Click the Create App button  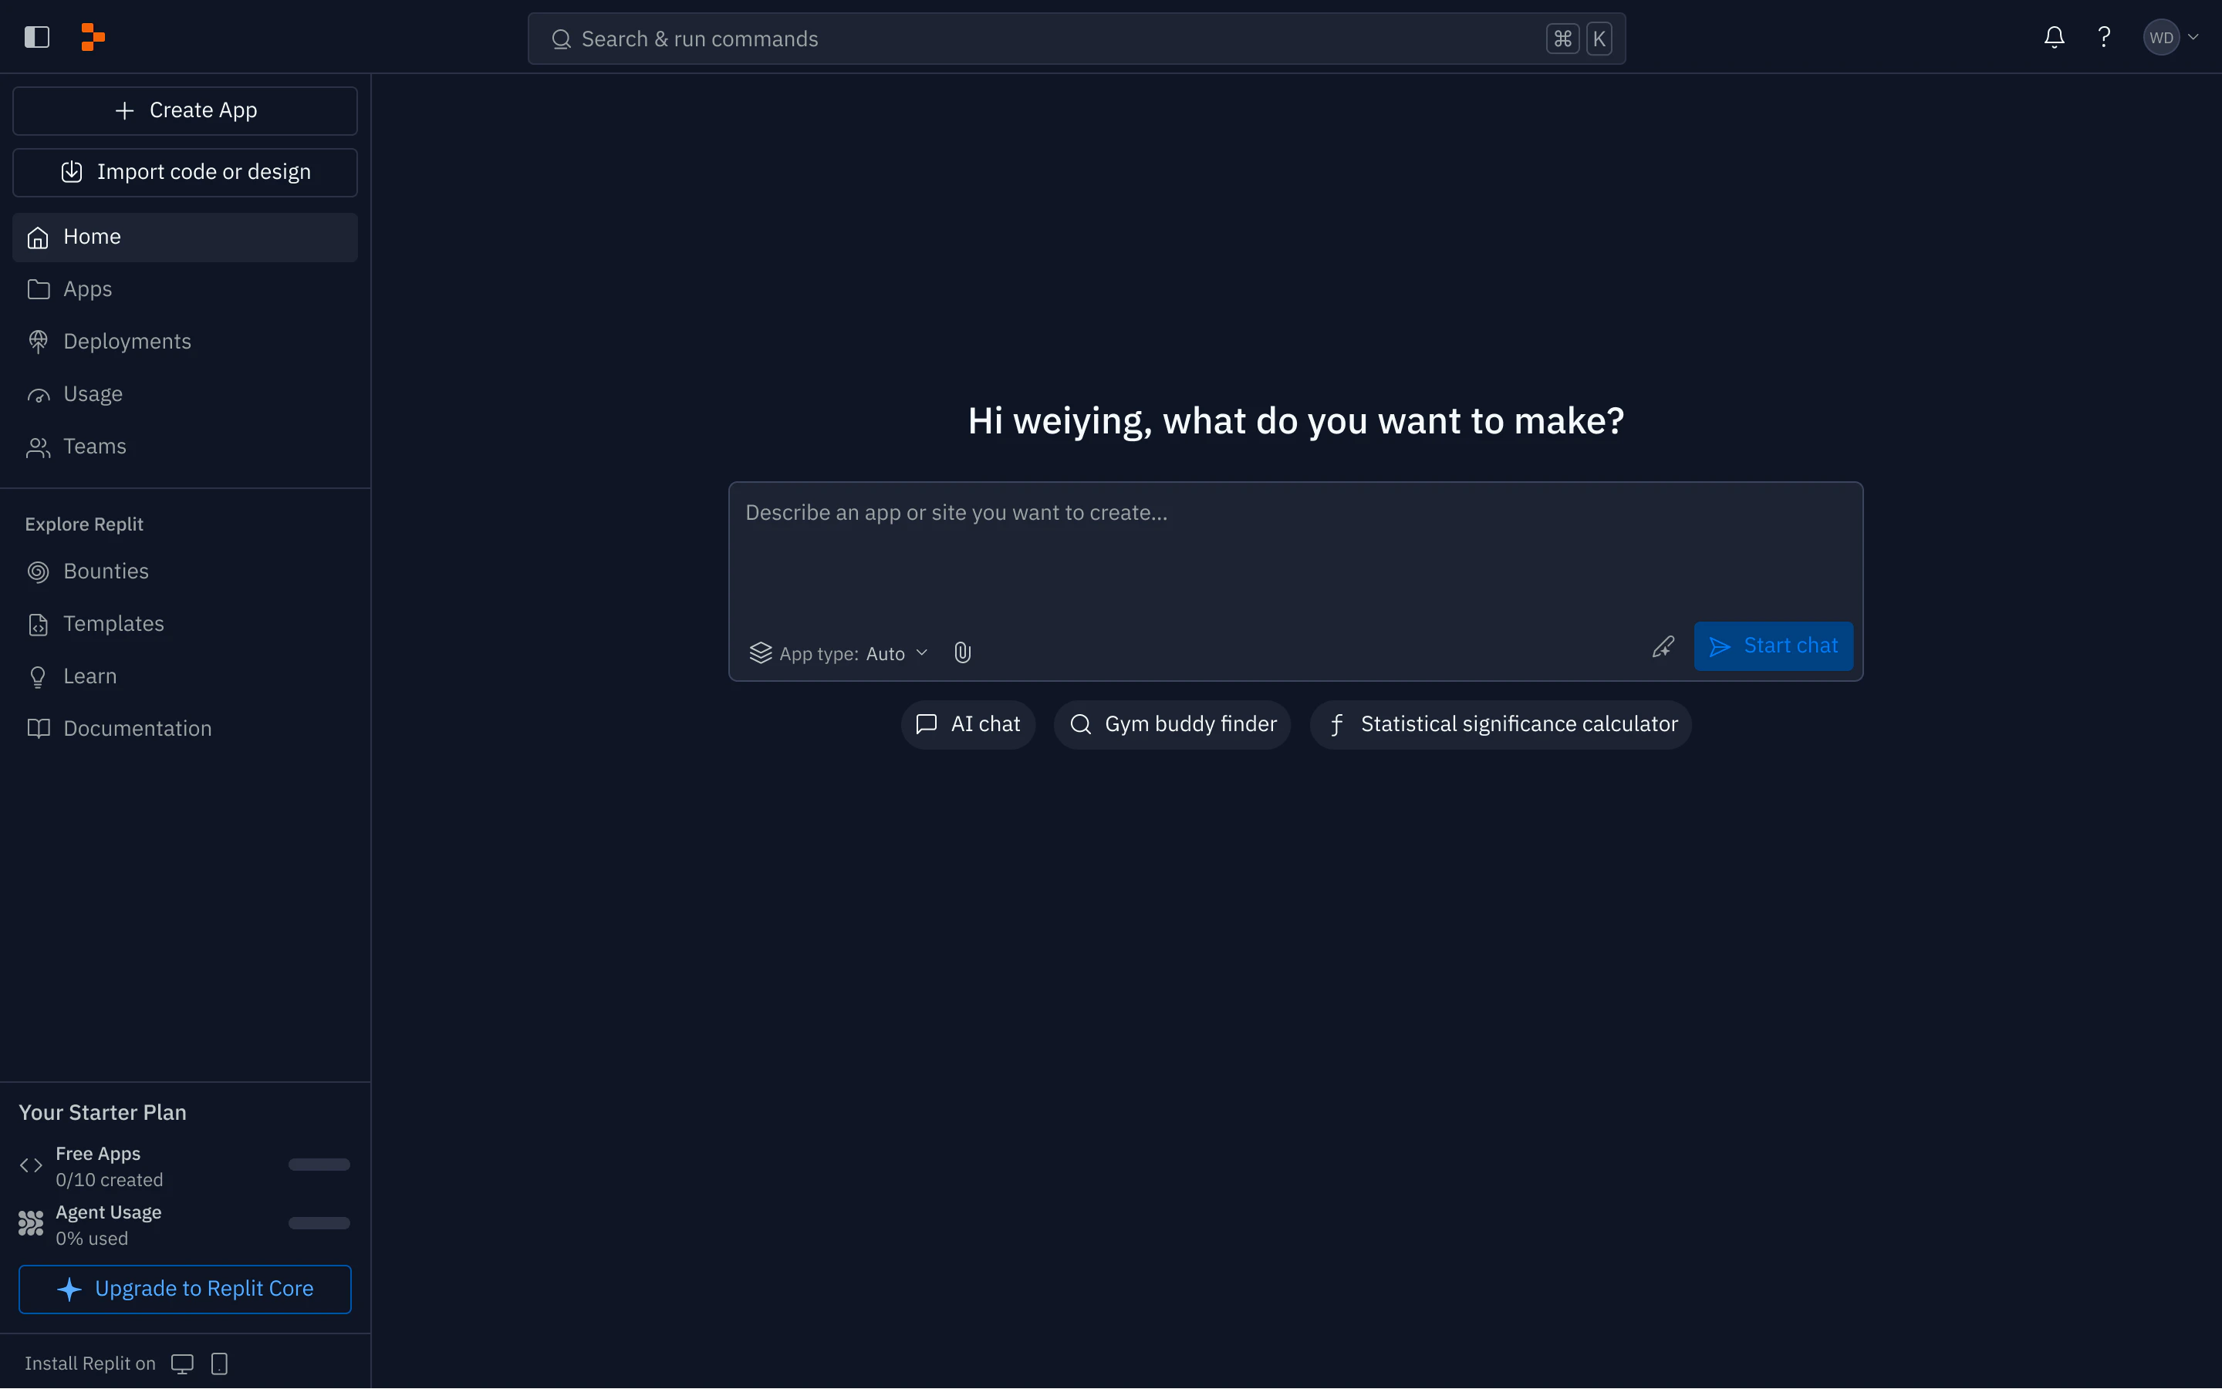(x=184, y=110)
